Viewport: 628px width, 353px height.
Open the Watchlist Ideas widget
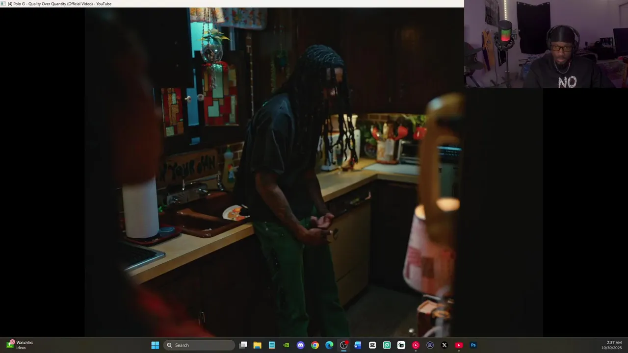tap(20, 345)
